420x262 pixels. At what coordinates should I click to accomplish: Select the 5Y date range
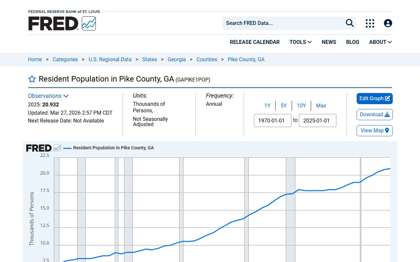click(x=283, y=105)
